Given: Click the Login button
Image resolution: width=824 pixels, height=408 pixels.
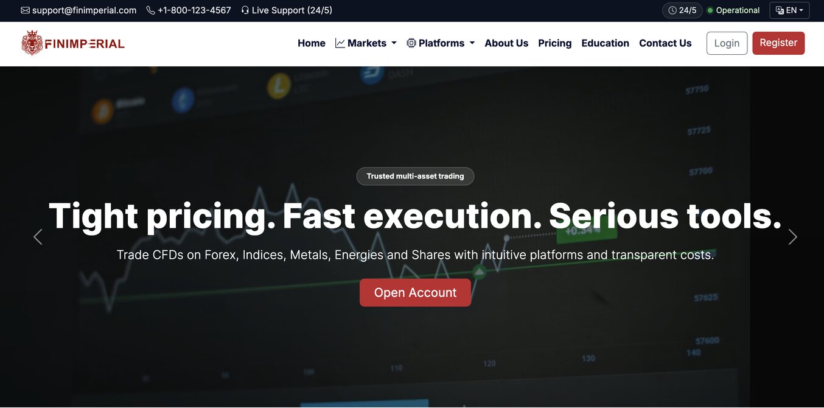Looking at the screenshot, I should pyautogui.click(x=727, y=43).
